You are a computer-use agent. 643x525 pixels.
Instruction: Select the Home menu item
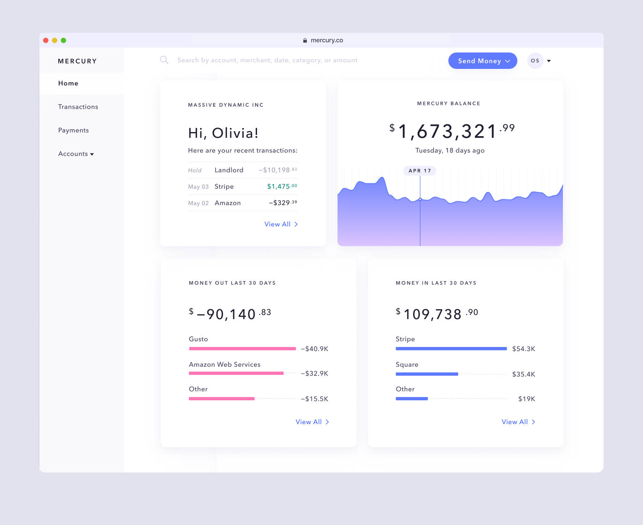(x=68, y=83)
